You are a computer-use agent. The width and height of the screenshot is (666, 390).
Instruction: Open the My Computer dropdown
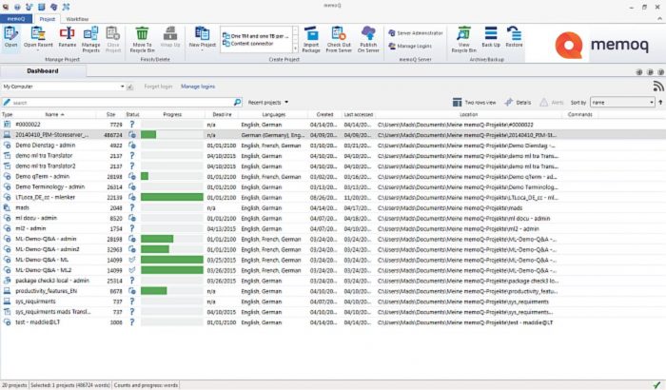tap(123, 87)
